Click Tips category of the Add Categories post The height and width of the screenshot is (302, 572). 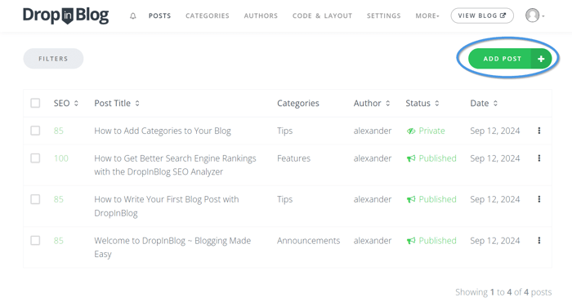point(285,131)
